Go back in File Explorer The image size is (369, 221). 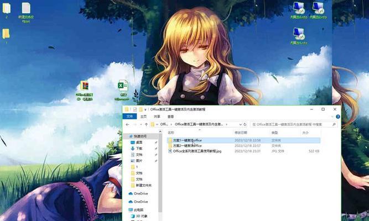128,124
